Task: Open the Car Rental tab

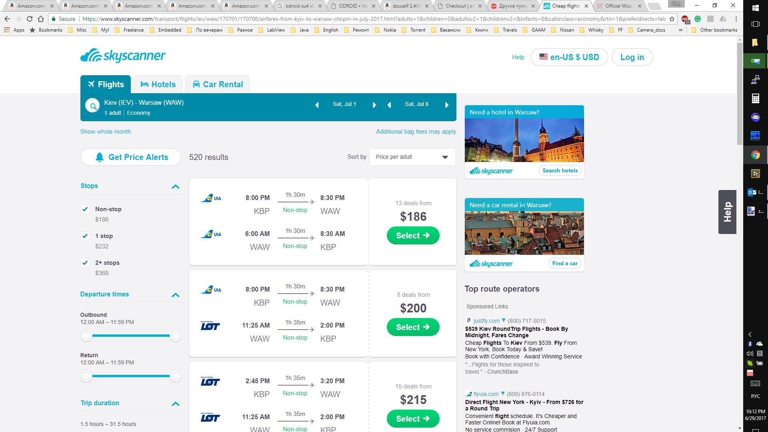Action: pos(218,84)
